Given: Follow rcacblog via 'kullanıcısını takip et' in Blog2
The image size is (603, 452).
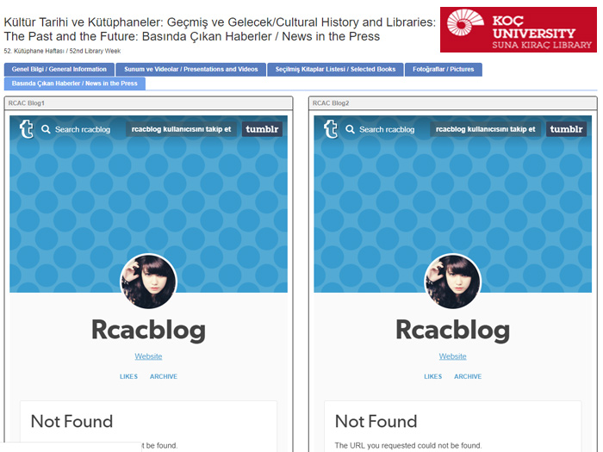Looking at the screenshot, I should pyautogui.click(x=485, y=129).
